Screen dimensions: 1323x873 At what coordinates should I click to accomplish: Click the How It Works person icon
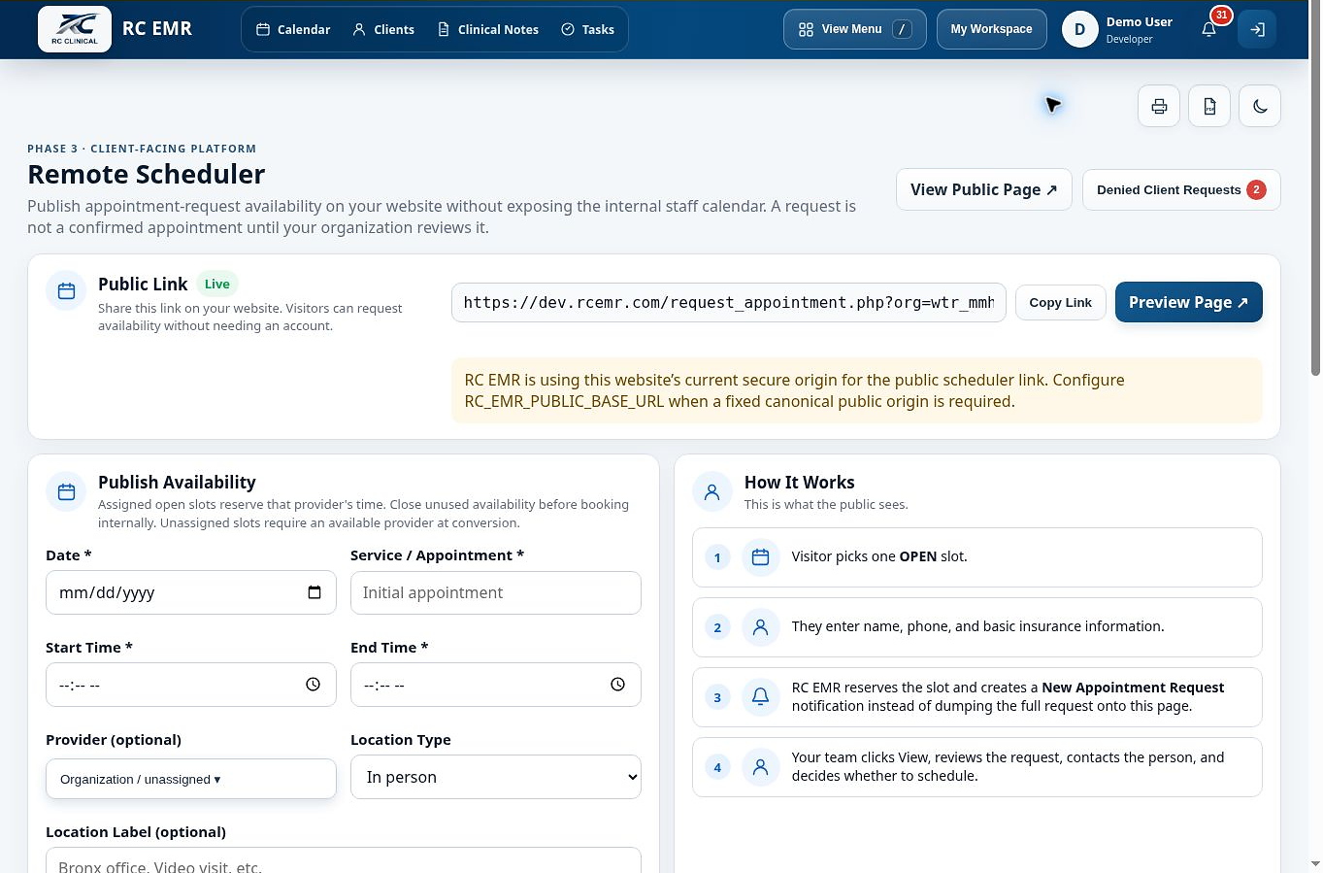point(712,492)
